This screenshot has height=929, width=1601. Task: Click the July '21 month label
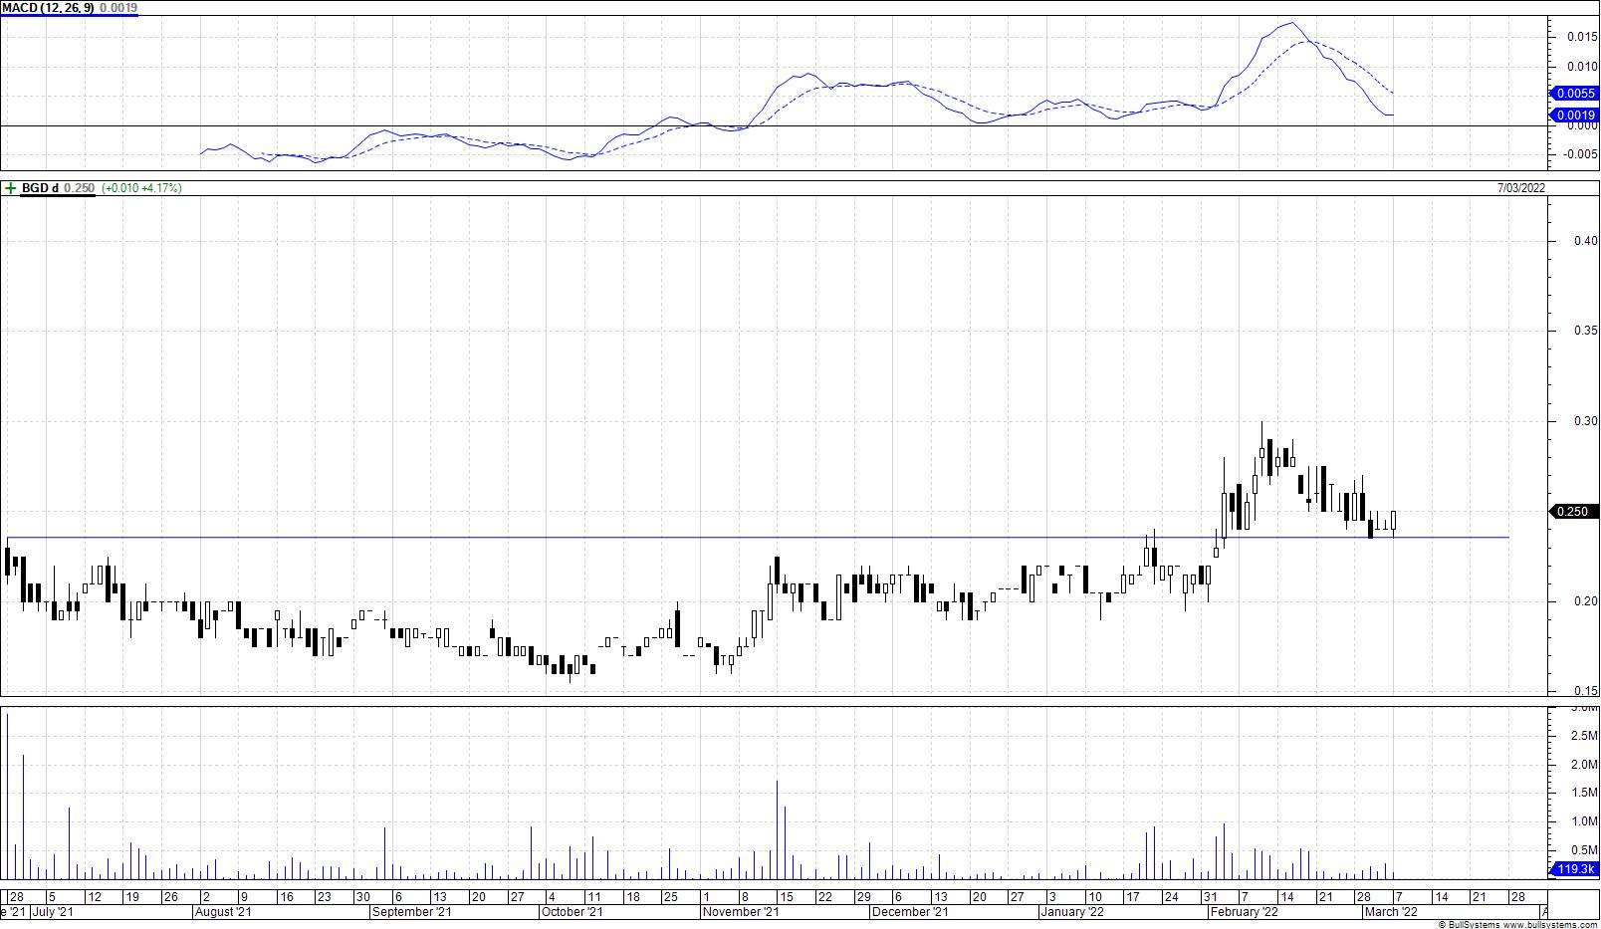[x=52, y=912]
